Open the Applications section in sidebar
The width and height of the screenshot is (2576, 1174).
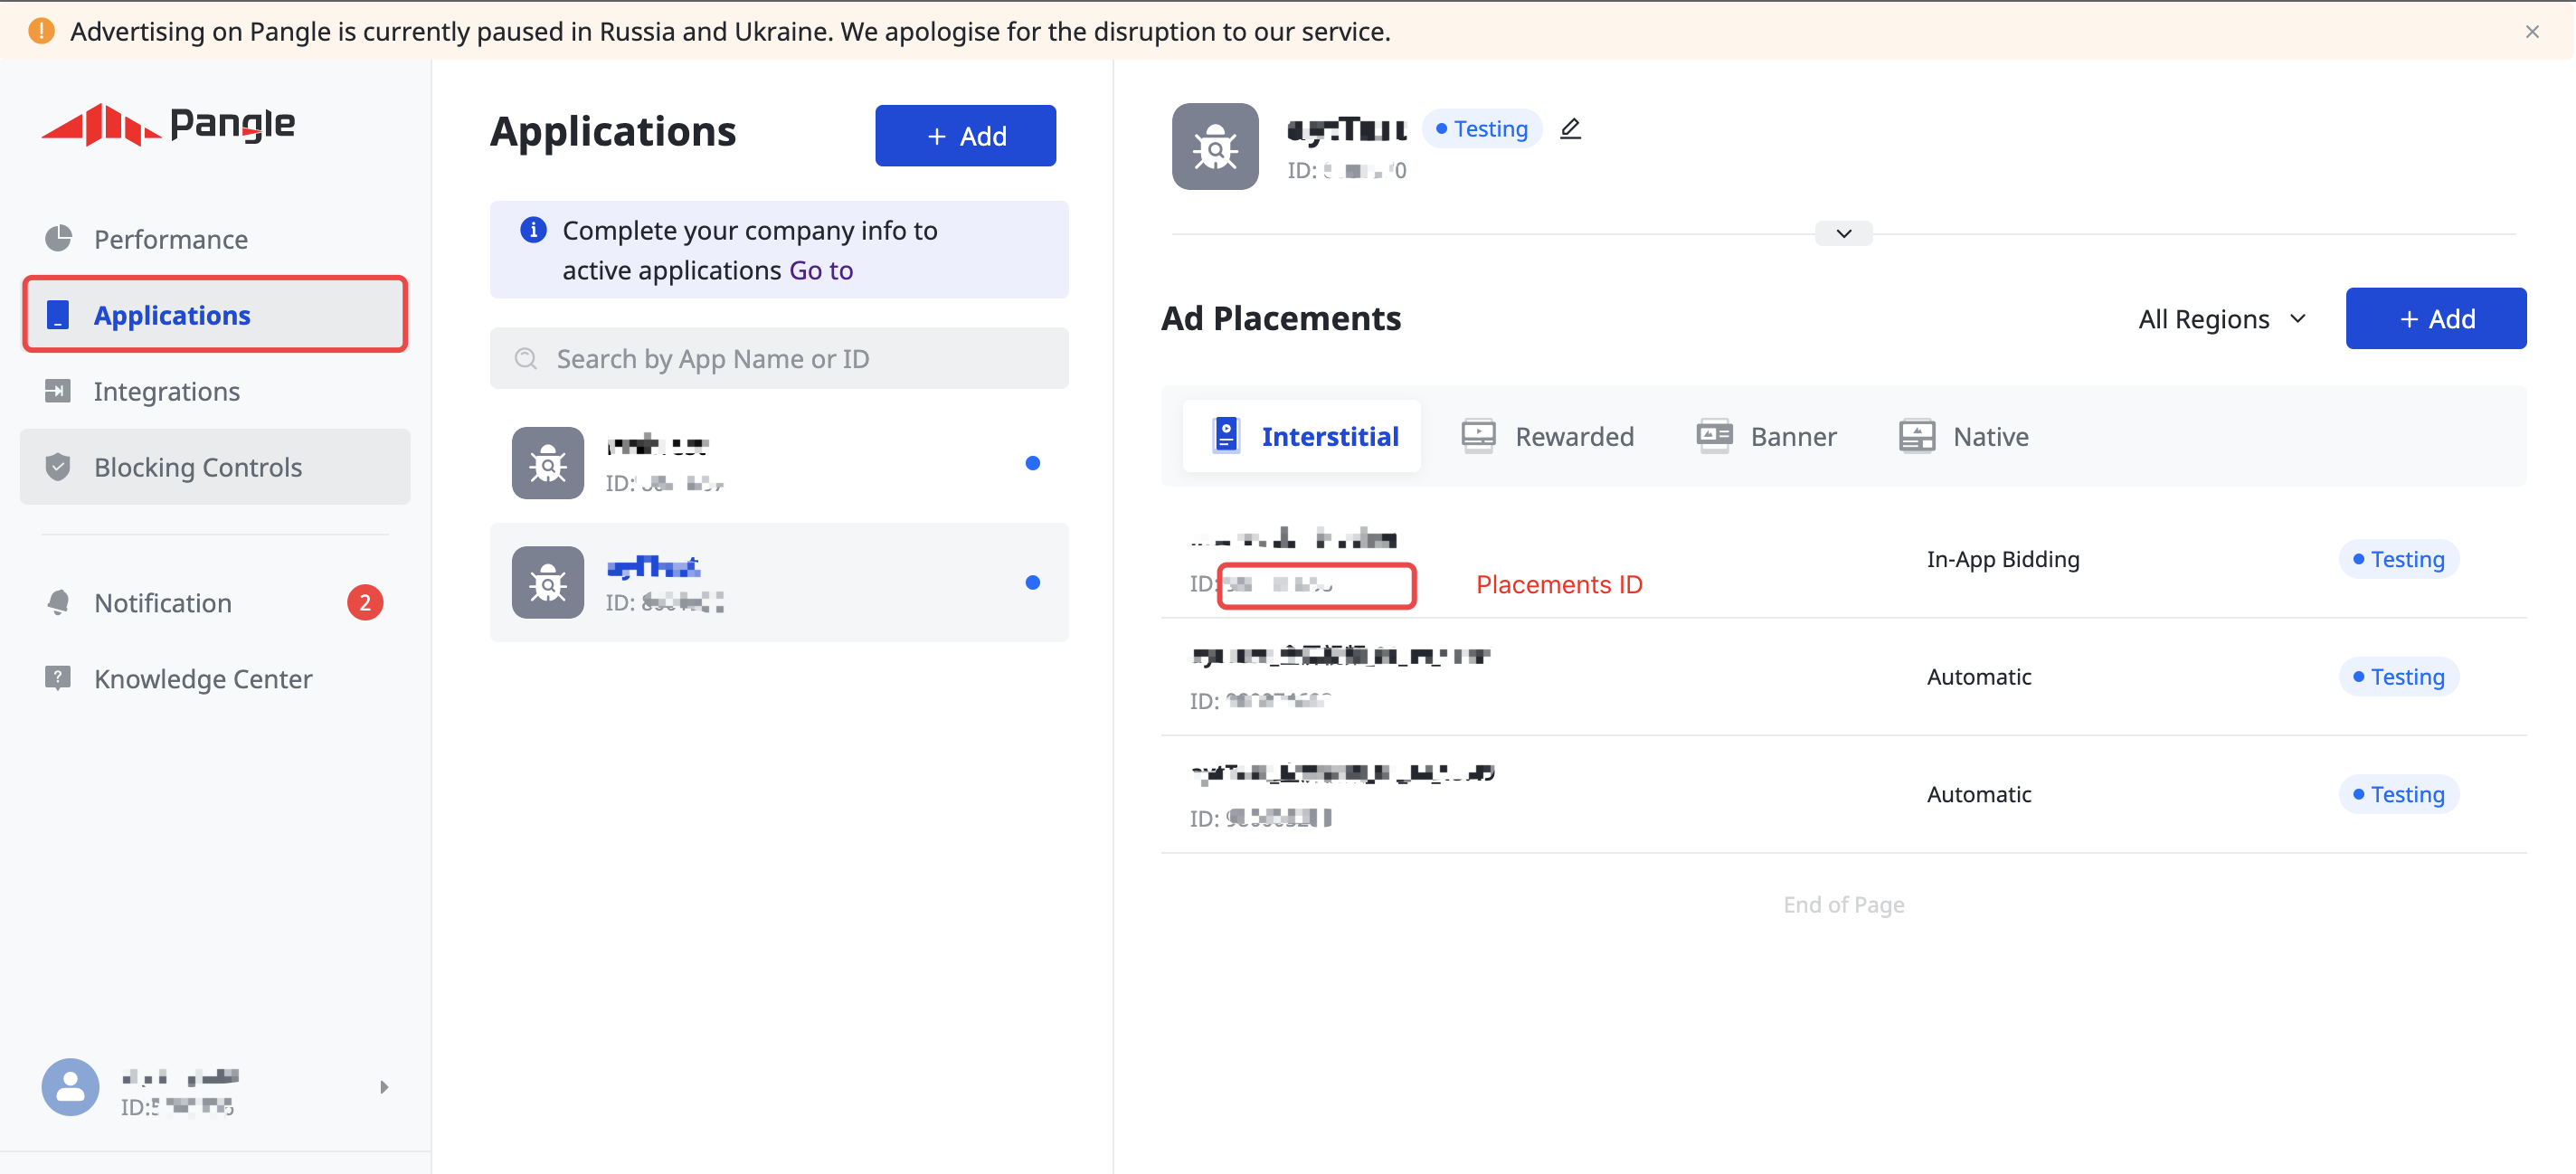point(172,315)
